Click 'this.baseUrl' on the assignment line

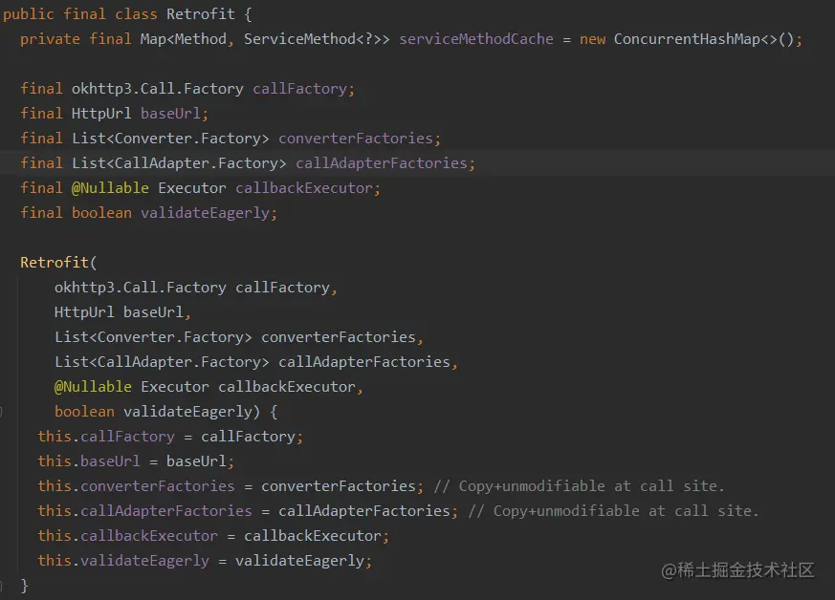[89, 461]
